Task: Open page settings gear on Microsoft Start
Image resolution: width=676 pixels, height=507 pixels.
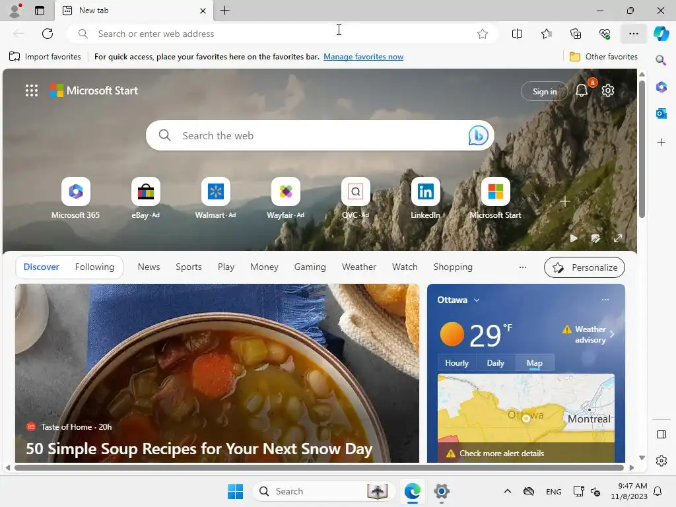Action: pos(608,90)
